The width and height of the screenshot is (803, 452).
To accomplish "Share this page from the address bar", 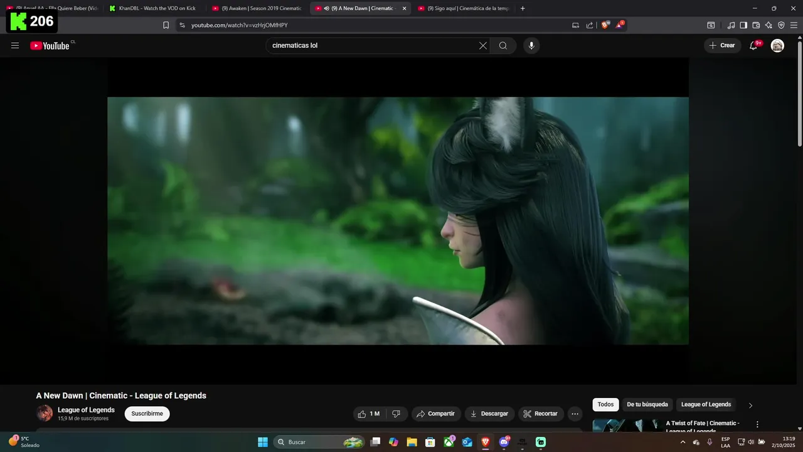I will [x=590, y=25].
